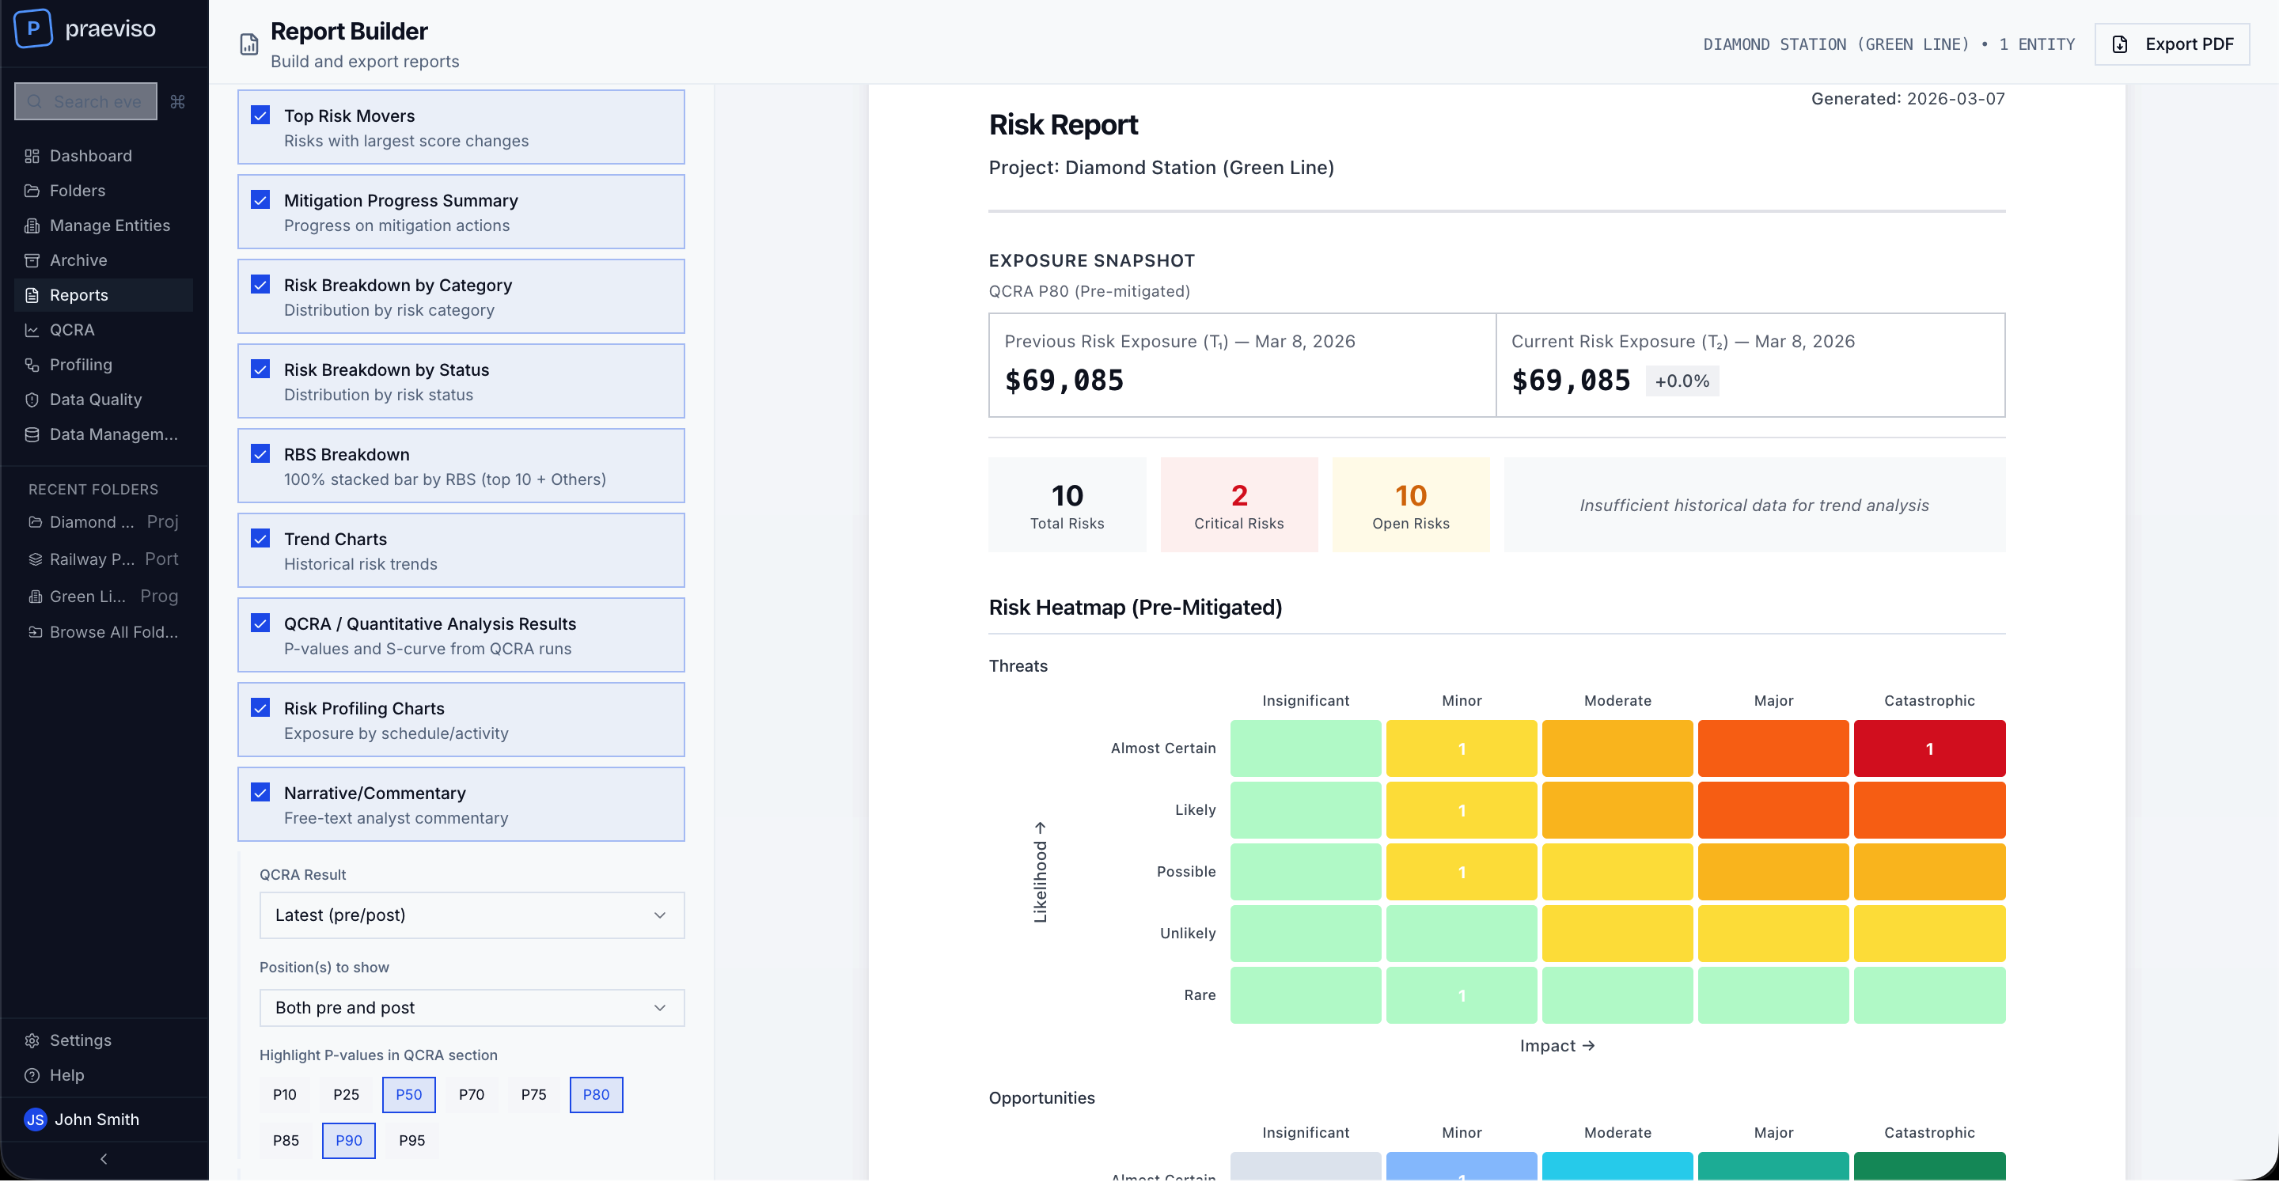Click the Export PDF button
The image size is (2279, 1182).
coord(2172,44)
